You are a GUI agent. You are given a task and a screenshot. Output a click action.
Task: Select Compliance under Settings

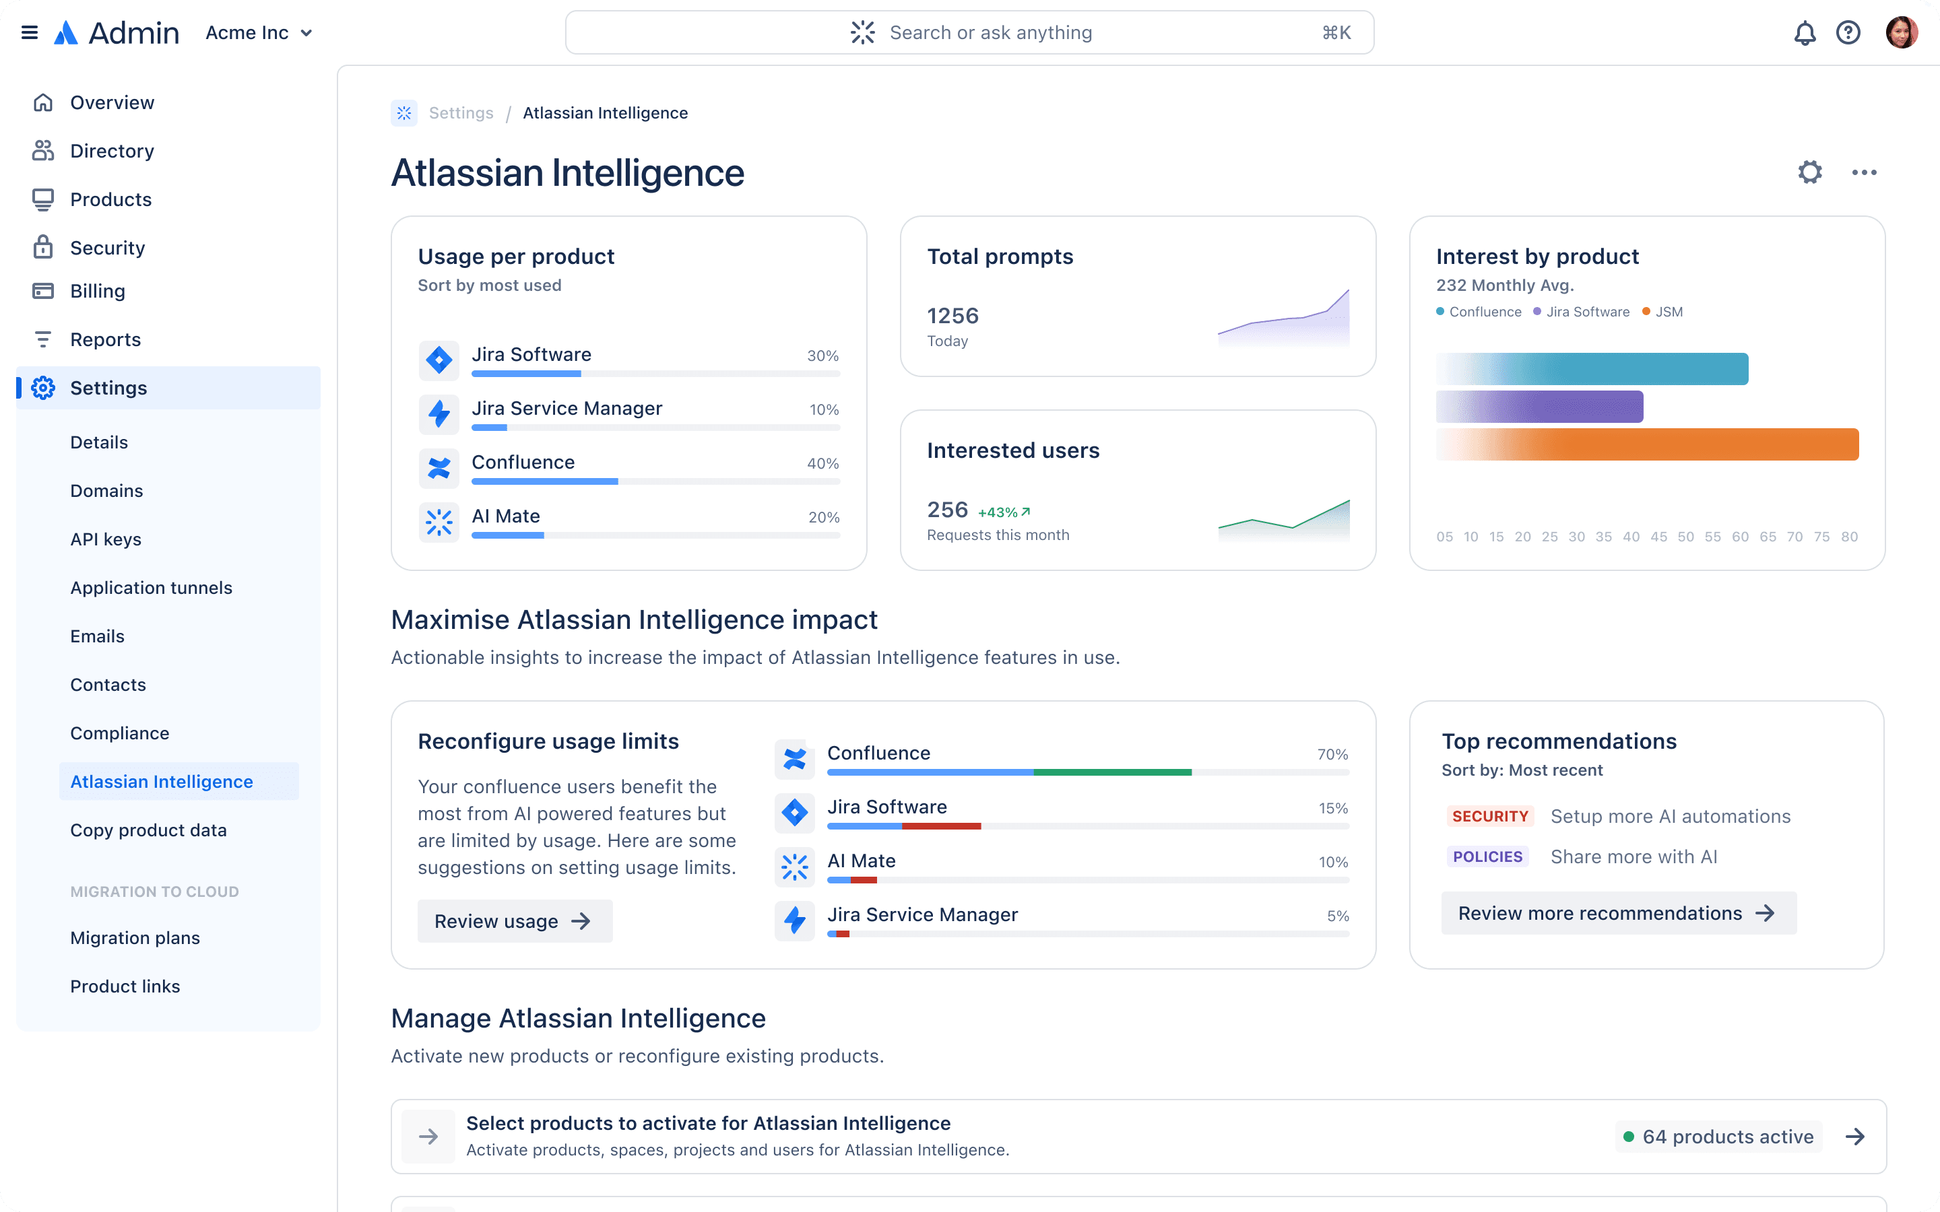(119, 733)
